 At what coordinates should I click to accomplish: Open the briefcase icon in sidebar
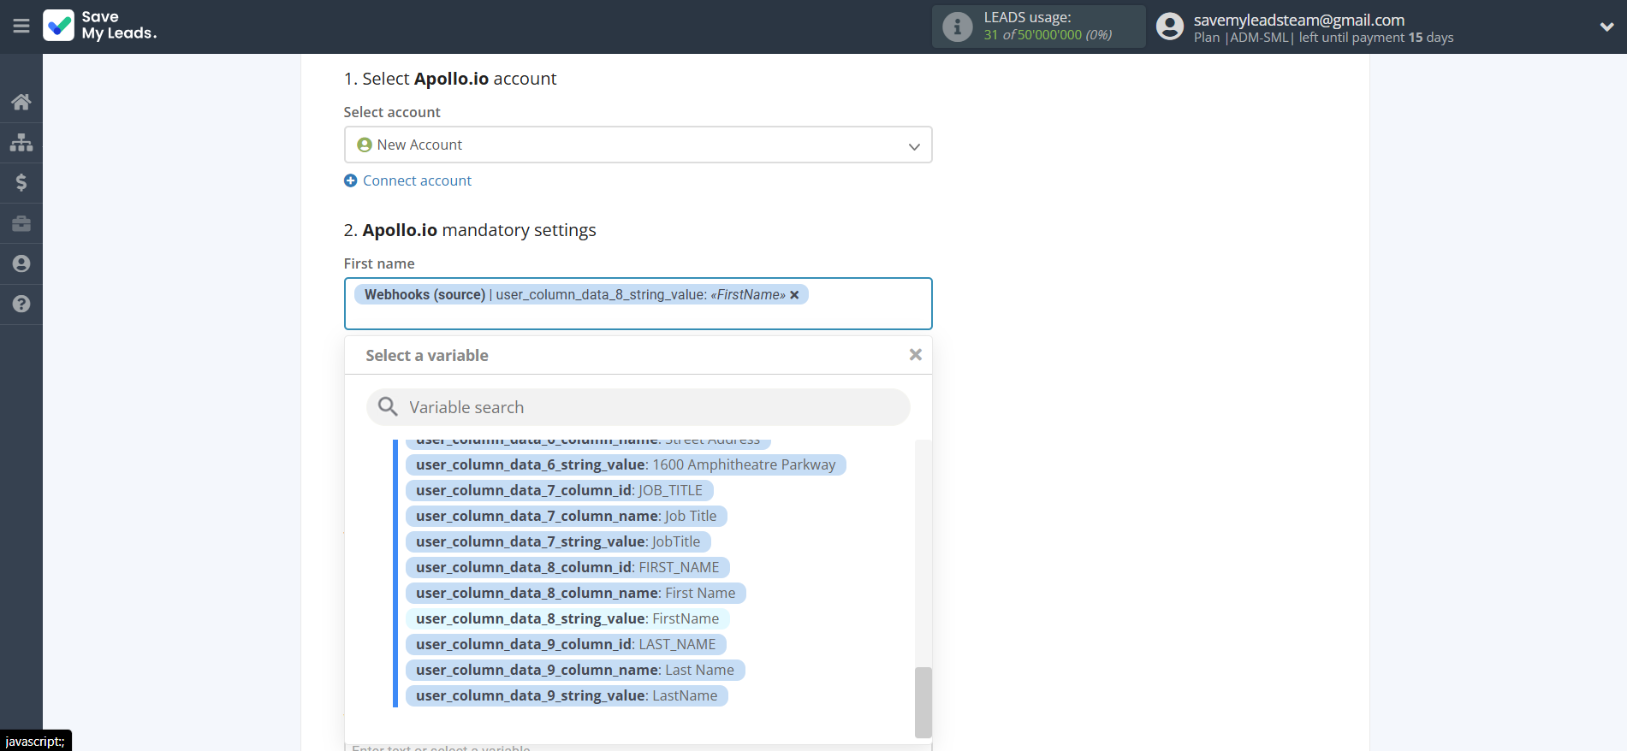click(x=21, y=223)
